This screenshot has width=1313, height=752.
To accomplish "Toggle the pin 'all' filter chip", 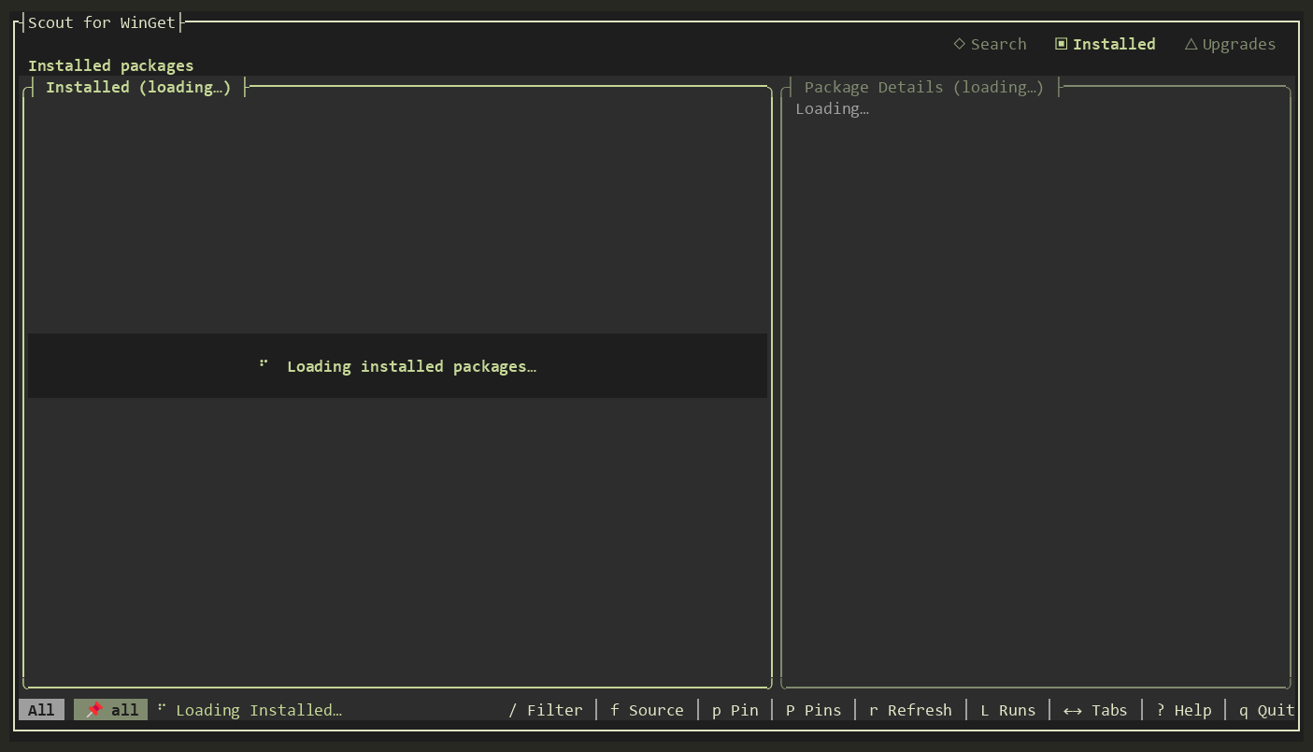I will point(111,710).
